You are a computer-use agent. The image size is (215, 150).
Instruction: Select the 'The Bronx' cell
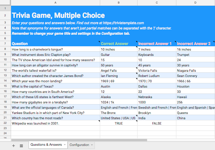[x=119, y=113]
